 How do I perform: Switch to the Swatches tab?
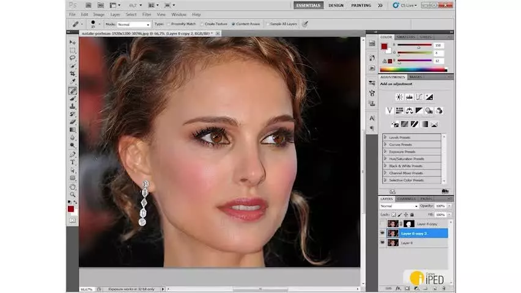point(405,37)
